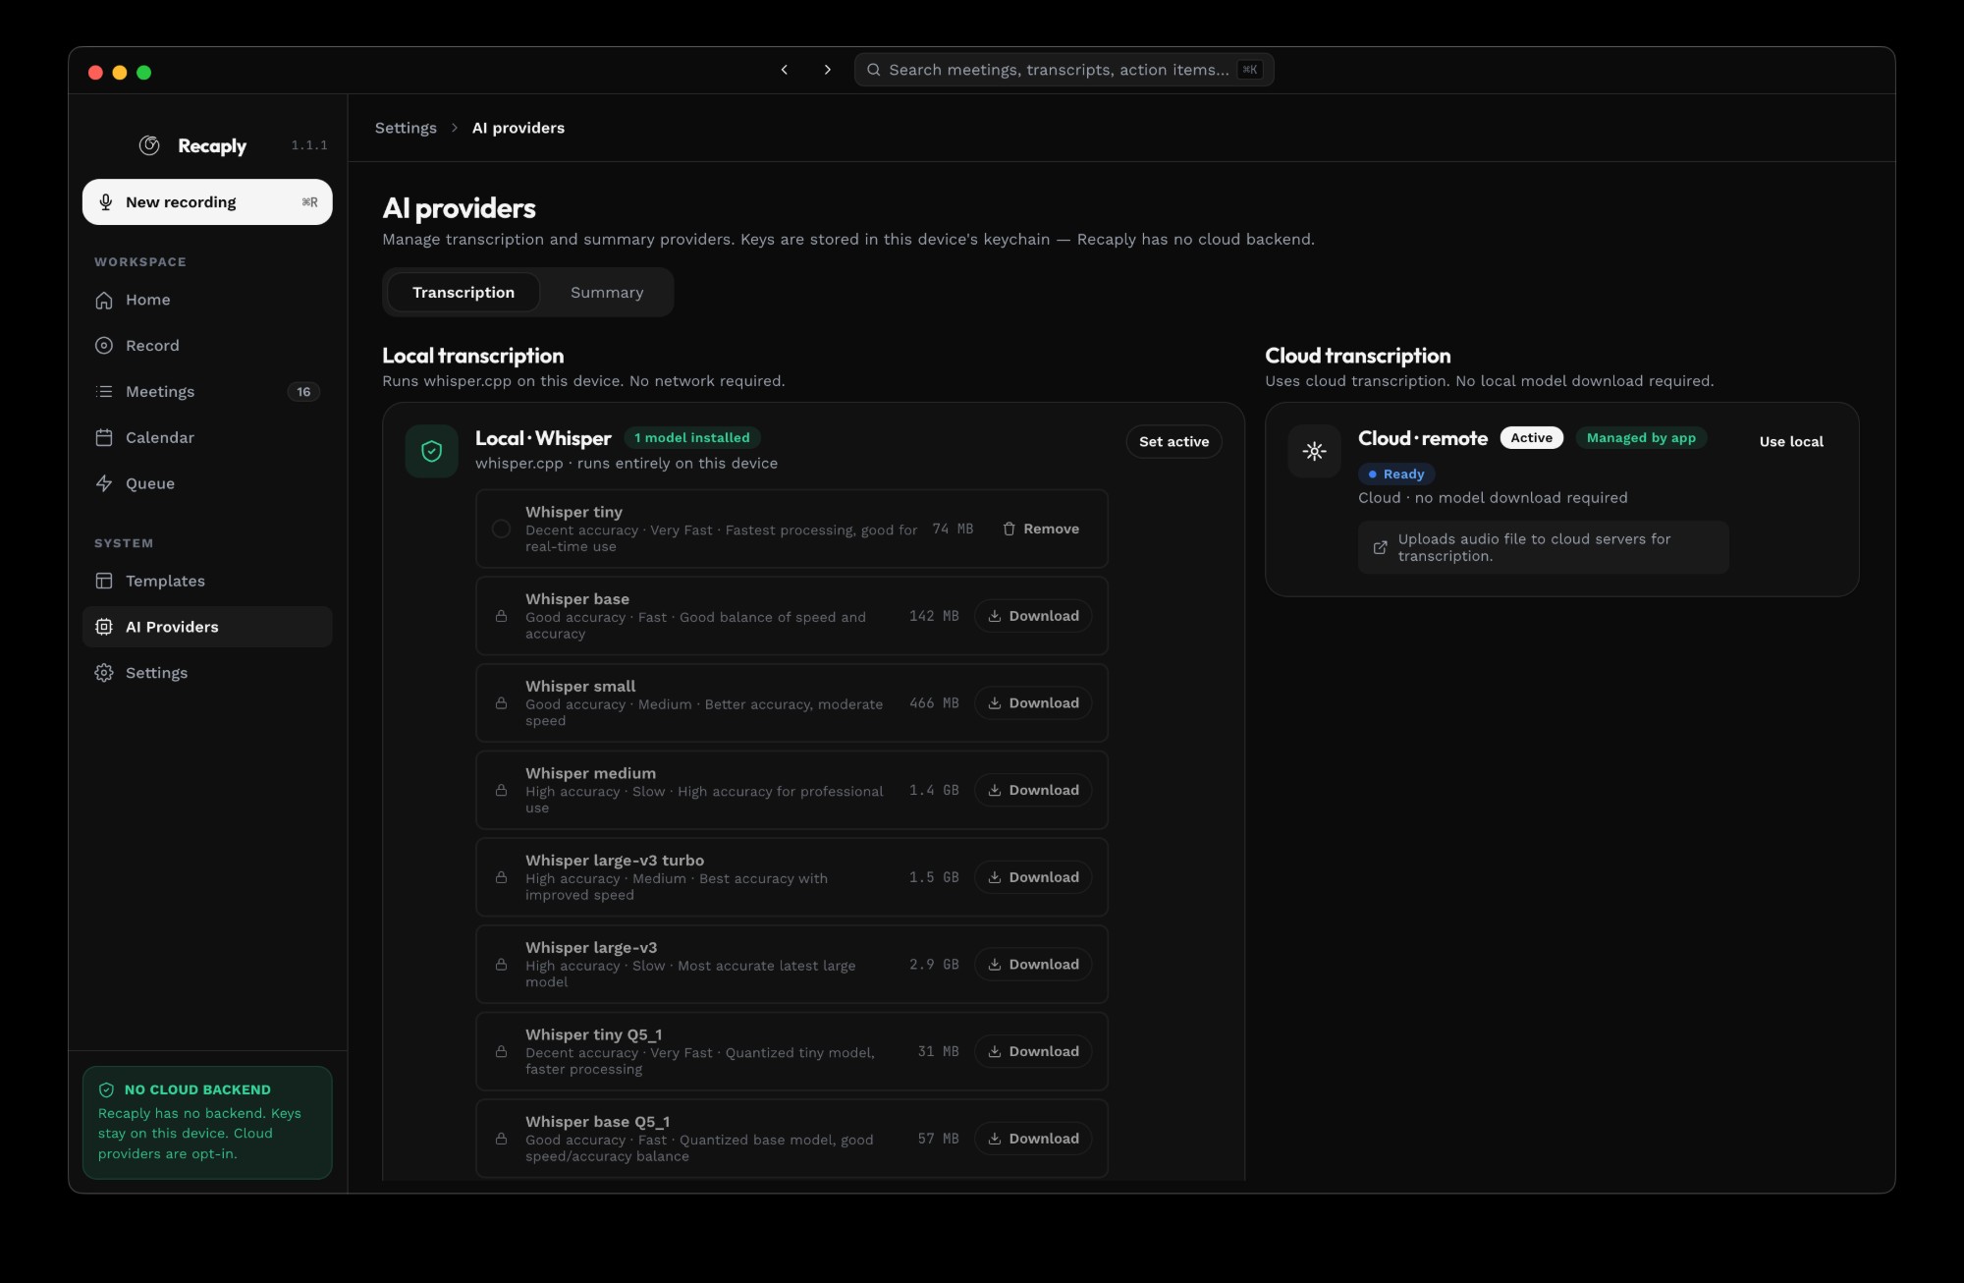Switch to the Summary tab

607,293
